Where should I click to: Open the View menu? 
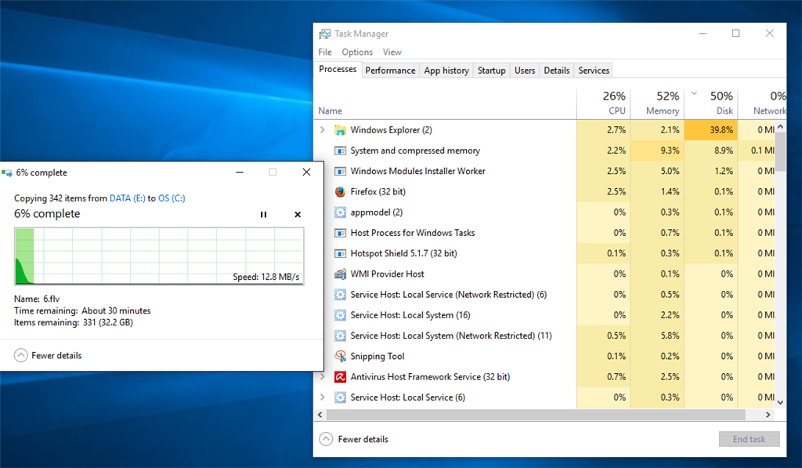pyautogui.click(x=392, y=53)
